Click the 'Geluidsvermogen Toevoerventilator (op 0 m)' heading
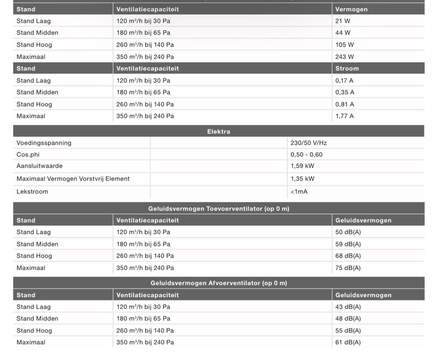 point(218,209)
